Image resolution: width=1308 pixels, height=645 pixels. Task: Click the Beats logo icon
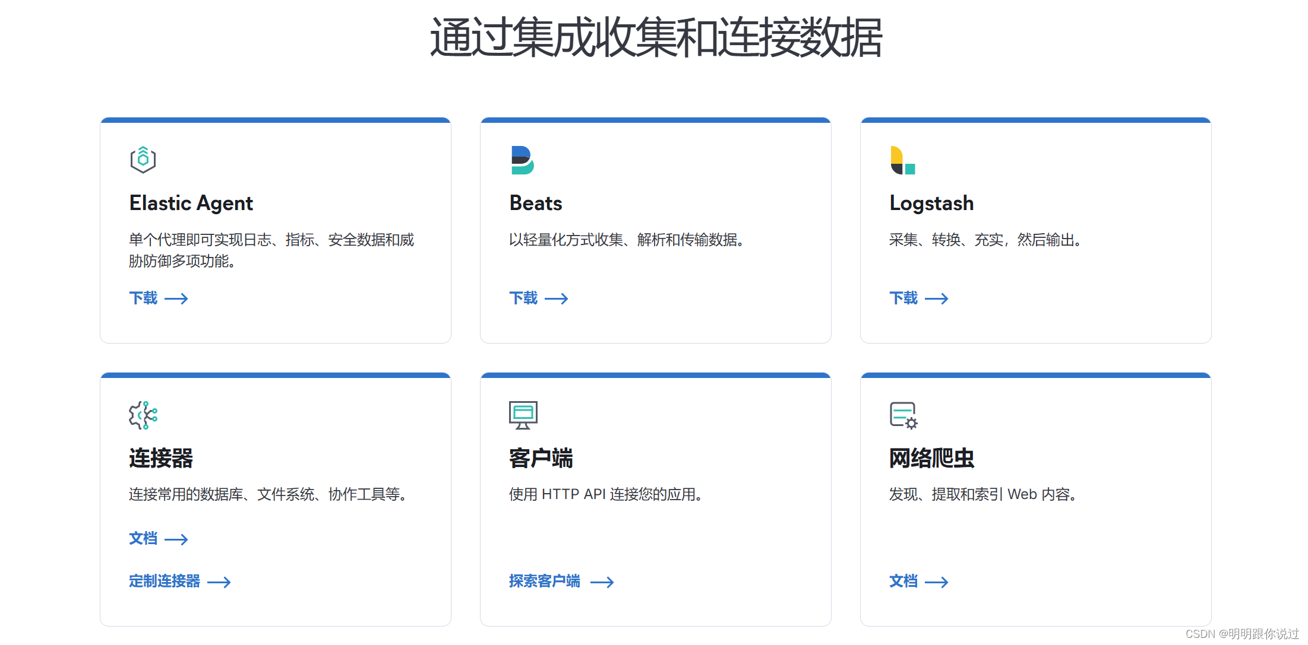point(522,159)
